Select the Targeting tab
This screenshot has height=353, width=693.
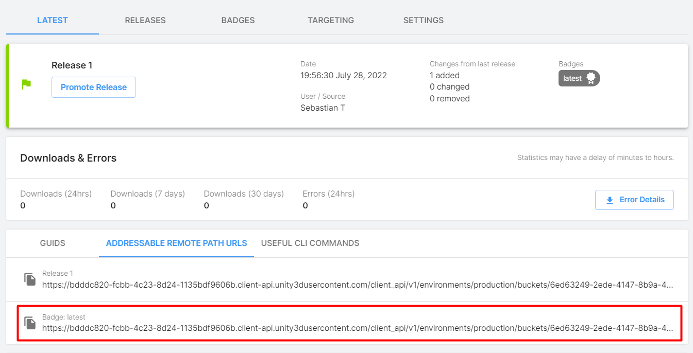(331, 21)
